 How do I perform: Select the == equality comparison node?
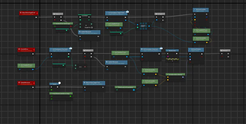coord(80,67)
